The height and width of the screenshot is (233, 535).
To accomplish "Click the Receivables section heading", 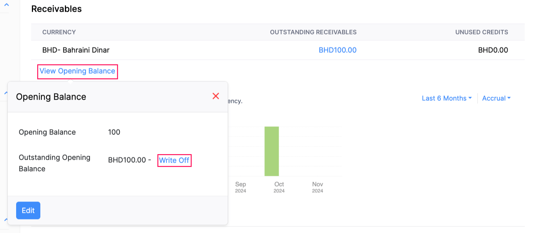I will (56, 9).
